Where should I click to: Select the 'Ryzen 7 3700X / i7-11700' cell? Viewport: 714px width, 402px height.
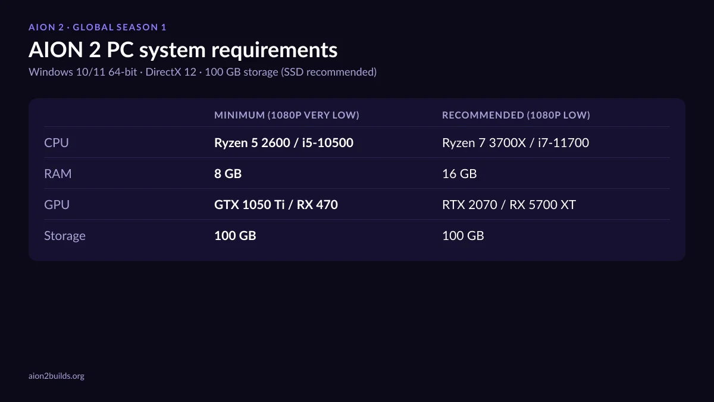pos(515,143)
